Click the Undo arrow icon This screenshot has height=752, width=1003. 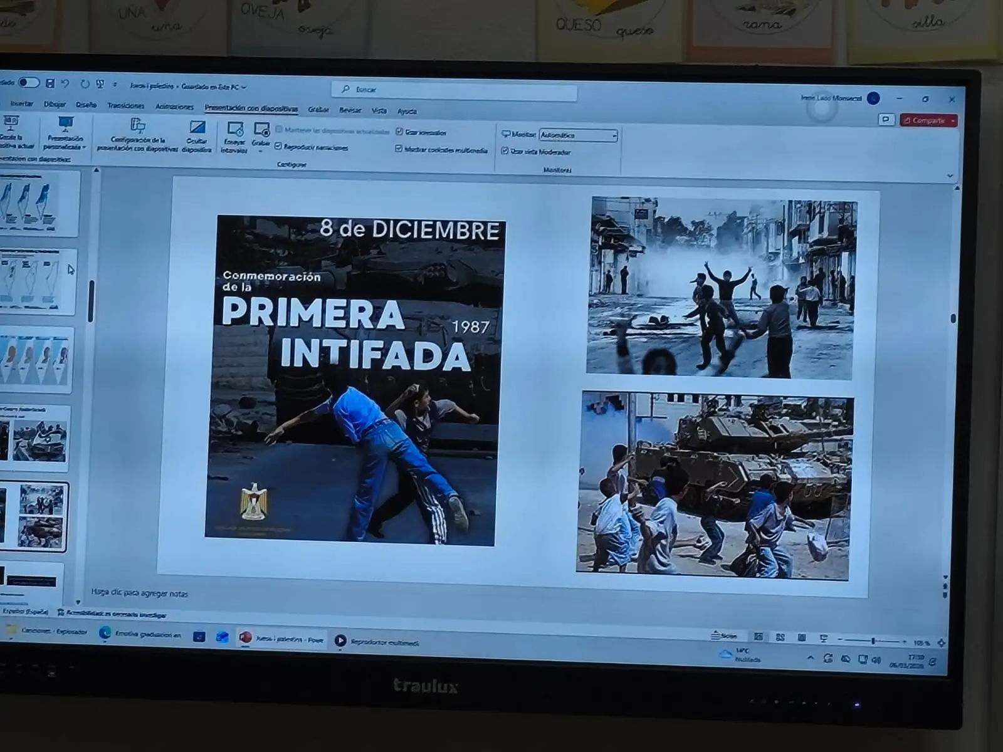click(x=65, y=83)
